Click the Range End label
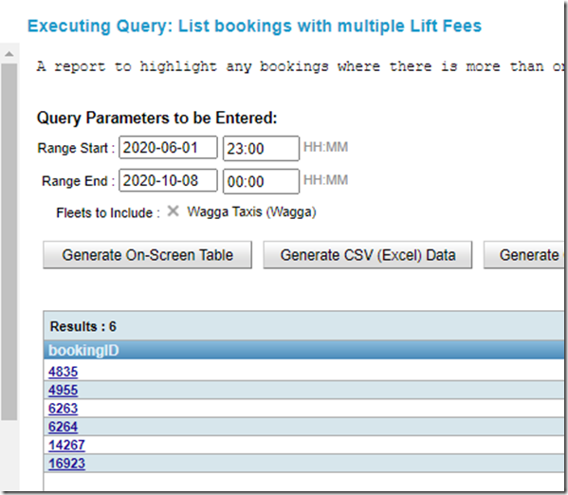Viewport: 568px width, 495px height. coord(78,181)
